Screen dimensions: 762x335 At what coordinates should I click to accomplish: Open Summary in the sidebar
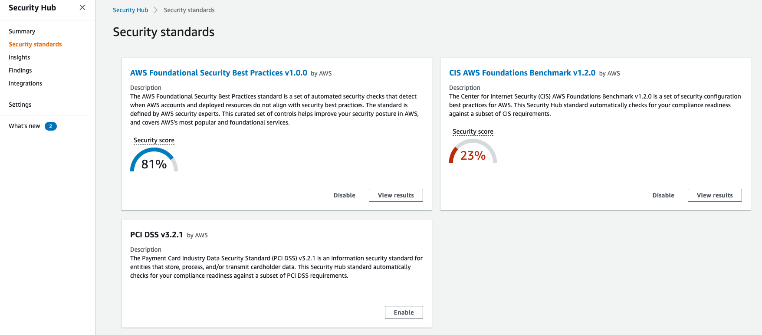[x=22, y=31]
